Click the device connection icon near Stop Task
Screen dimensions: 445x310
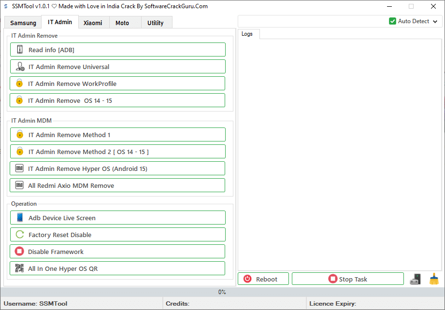point(415,279)
